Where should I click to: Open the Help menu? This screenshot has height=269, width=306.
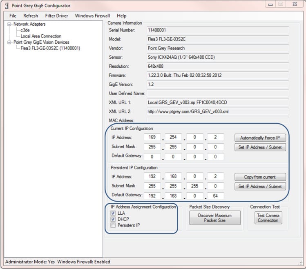pos(122,16)
